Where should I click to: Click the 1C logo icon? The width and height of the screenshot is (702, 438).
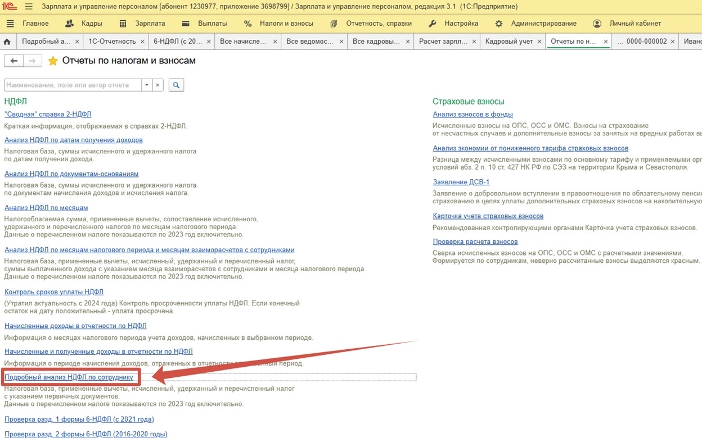(10, 7)
